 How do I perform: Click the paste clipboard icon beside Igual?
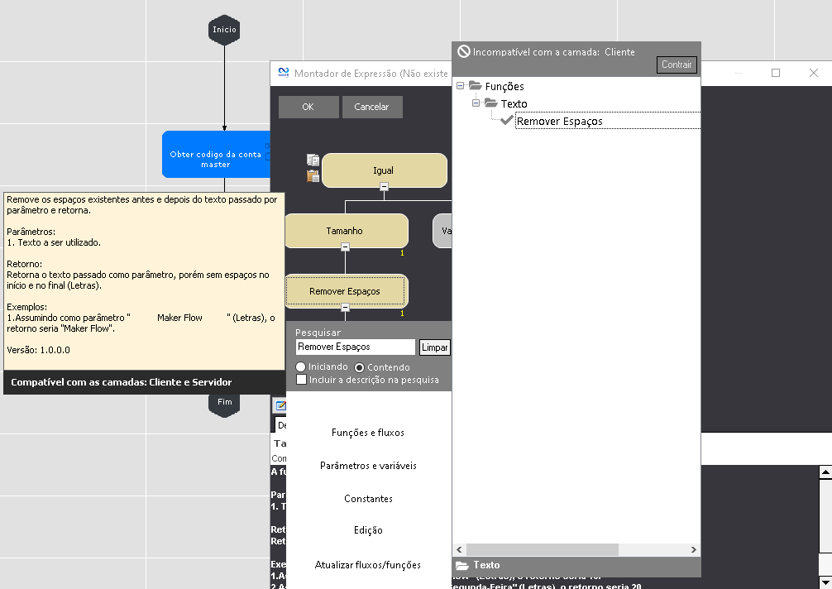tap(313, 175)
